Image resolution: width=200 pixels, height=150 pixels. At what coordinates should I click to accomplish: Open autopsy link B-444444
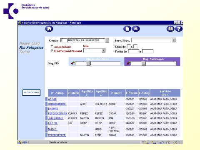(53, 109)
